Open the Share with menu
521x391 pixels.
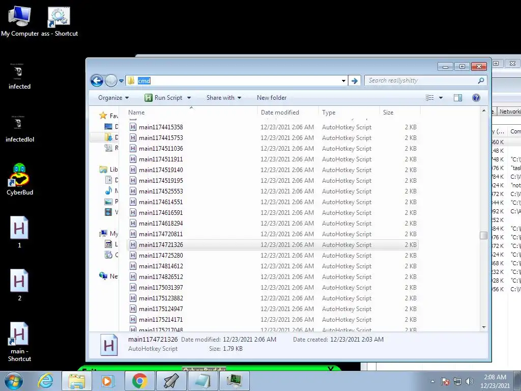click(x=224, y=98)
